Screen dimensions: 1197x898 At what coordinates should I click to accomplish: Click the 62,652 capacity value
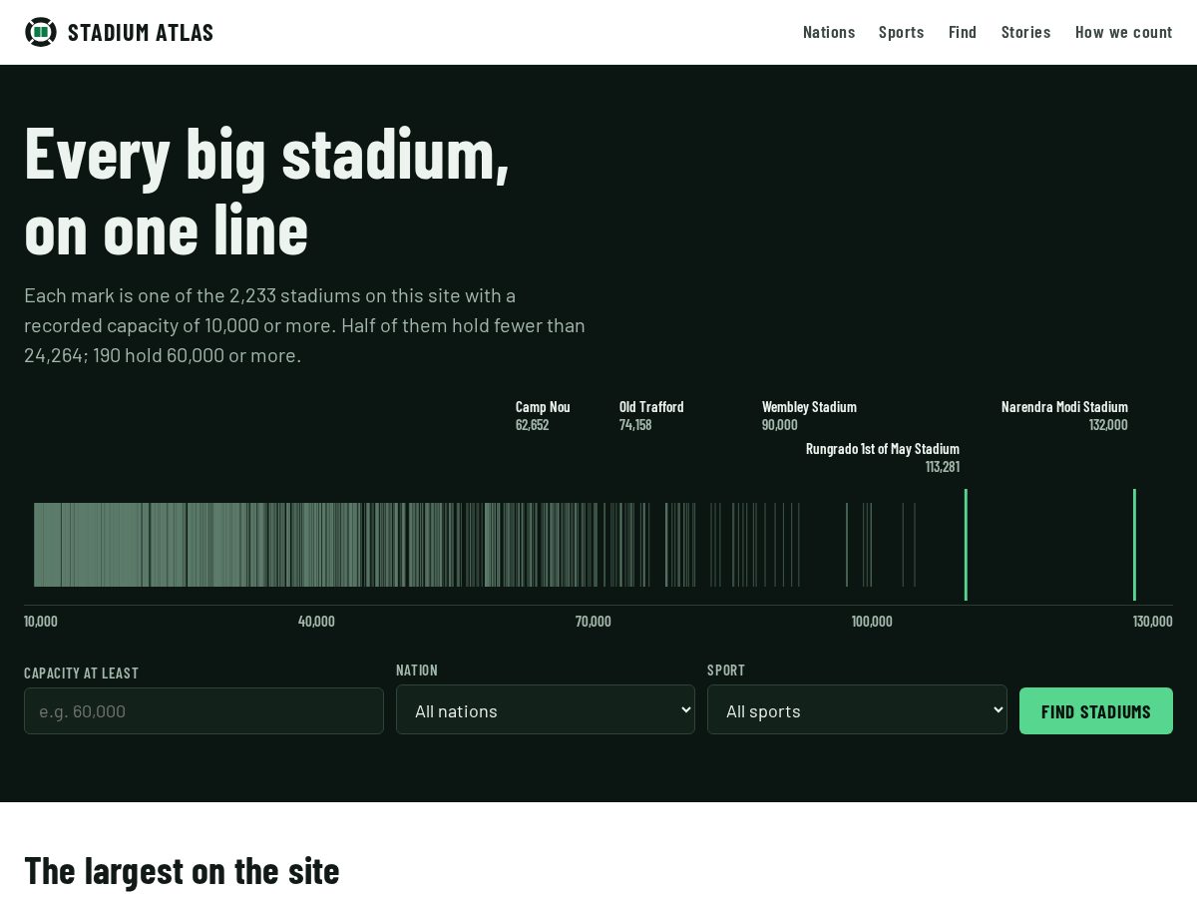[x=532, y=424]
